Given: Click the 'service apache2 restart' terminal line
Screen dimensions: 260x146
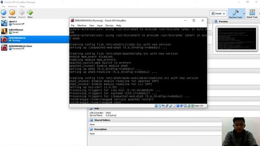Looking at the screenshot, I should click(x=111, y=99).
